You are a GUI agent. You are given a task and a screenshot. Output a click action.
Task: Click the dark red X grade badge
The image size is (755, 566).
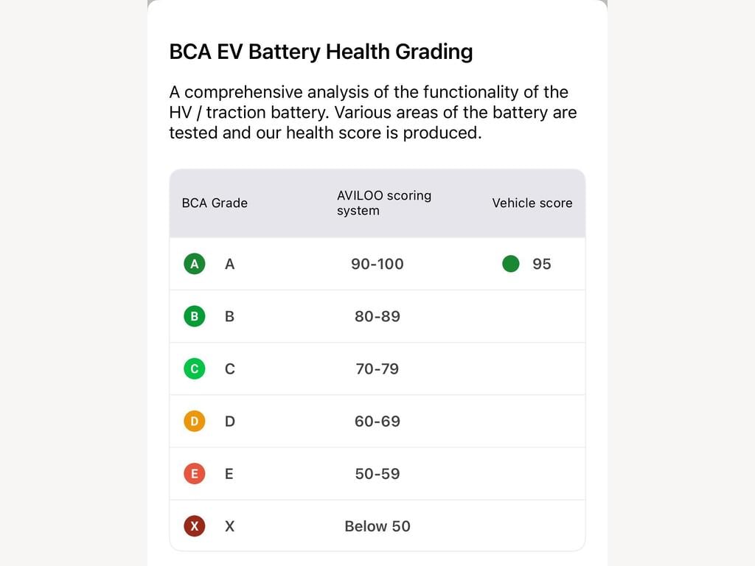195,526
